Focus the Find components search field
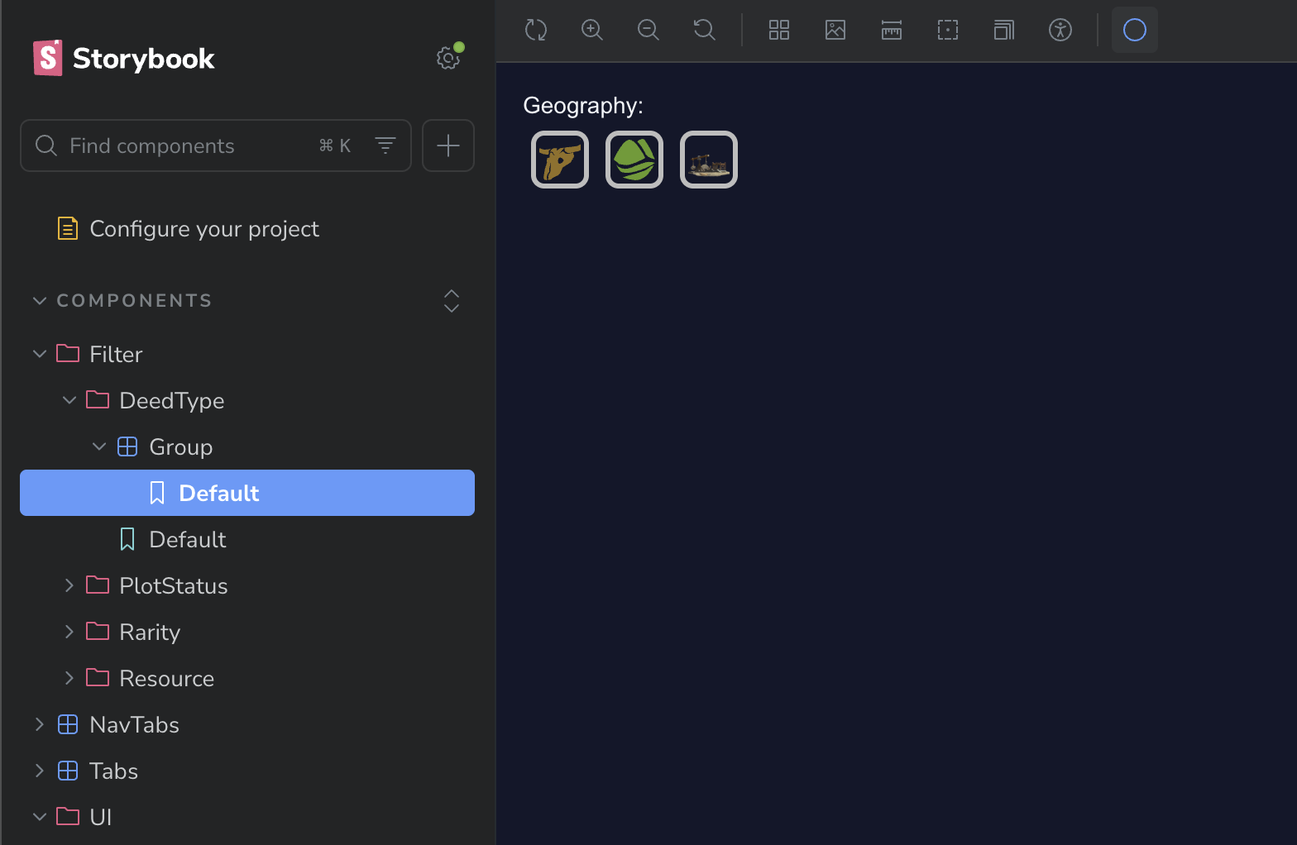 pyautogui.click(x=216, y=146)
